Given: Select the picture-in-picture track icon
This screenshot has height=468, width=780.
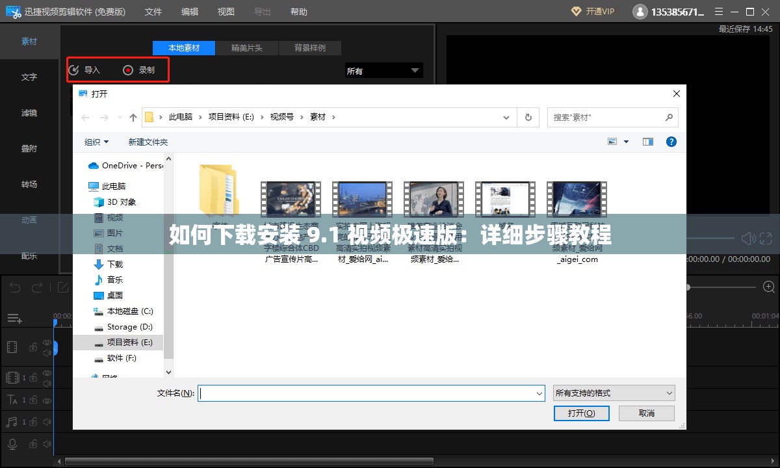Looking at the screenshot, I should coord(12,378).
